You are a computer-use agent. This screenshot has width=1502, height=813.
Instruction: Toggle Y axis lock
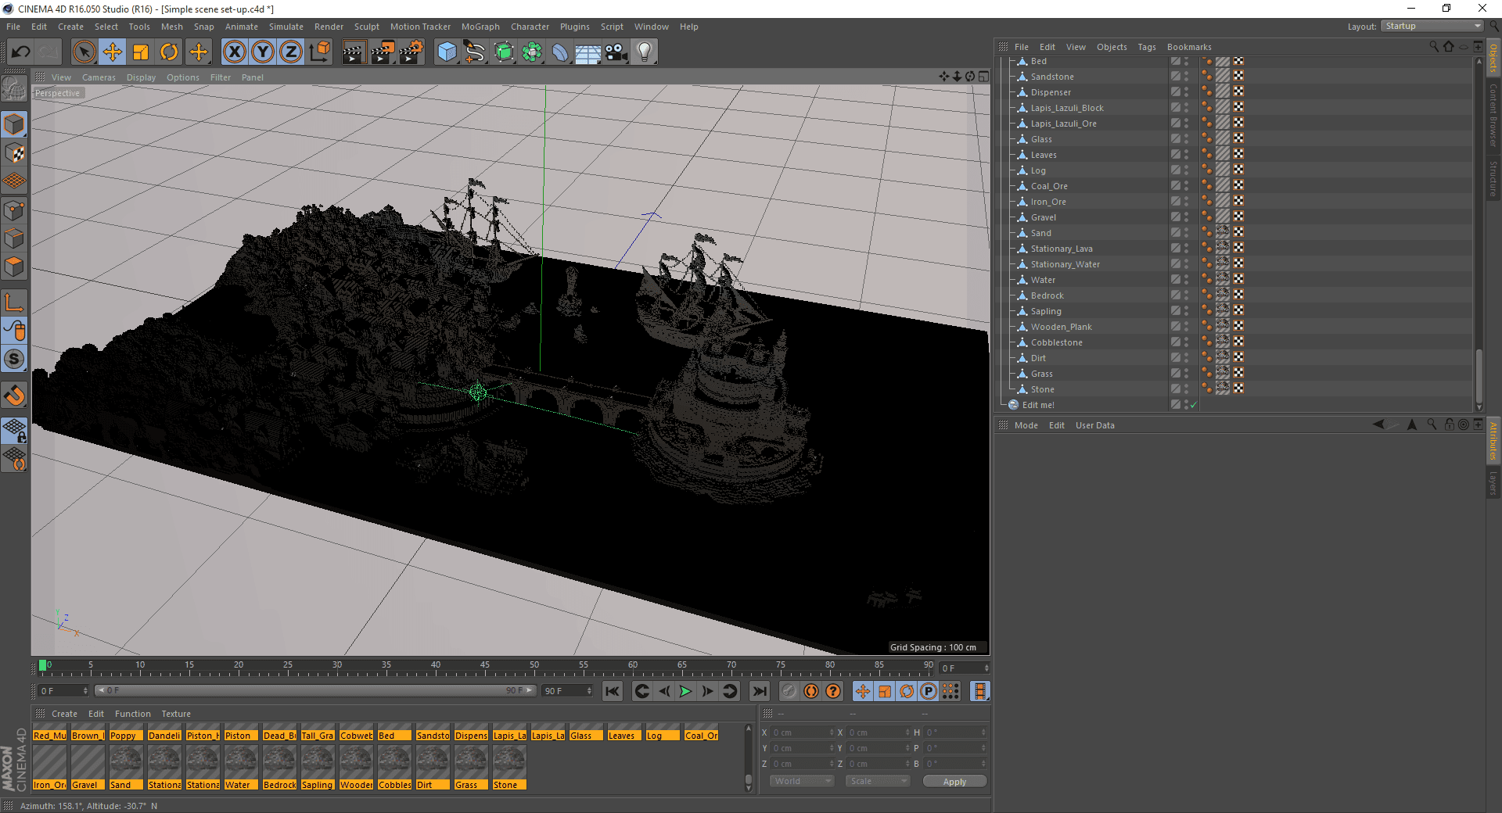click(x=262, y=52)
